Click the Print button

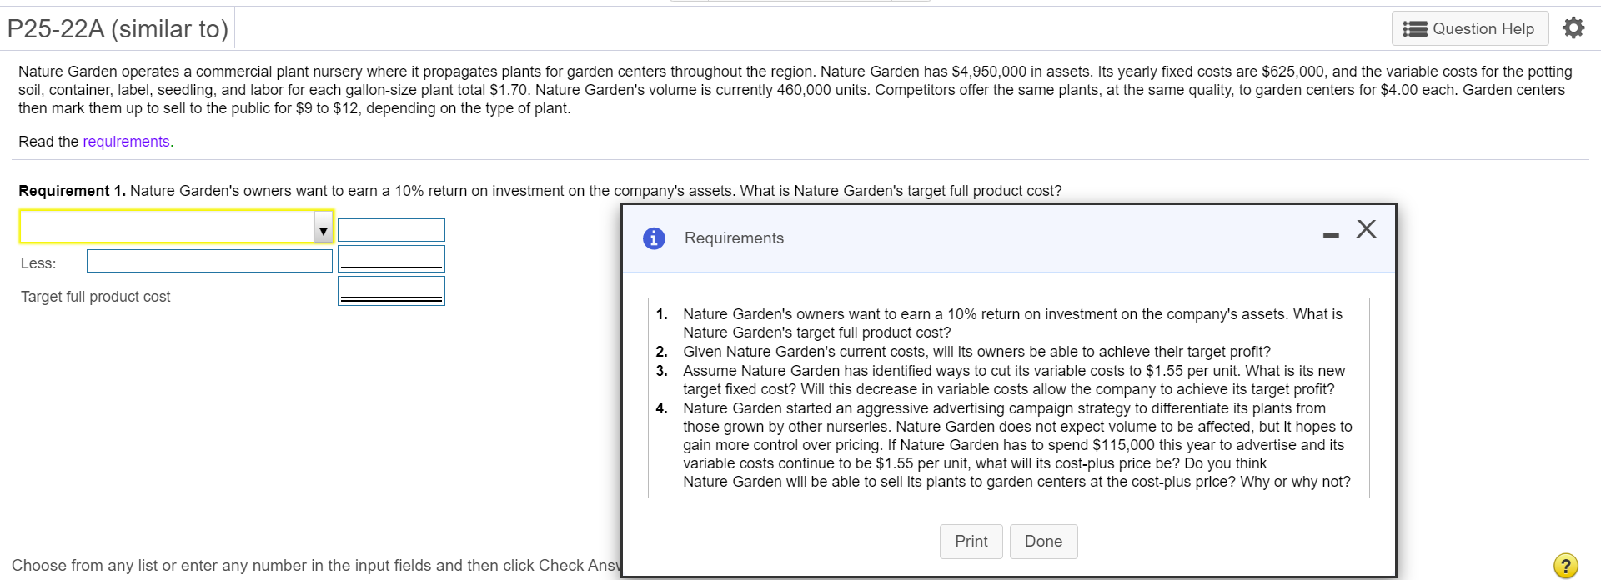pyautogui.click(x=971, y=542)
